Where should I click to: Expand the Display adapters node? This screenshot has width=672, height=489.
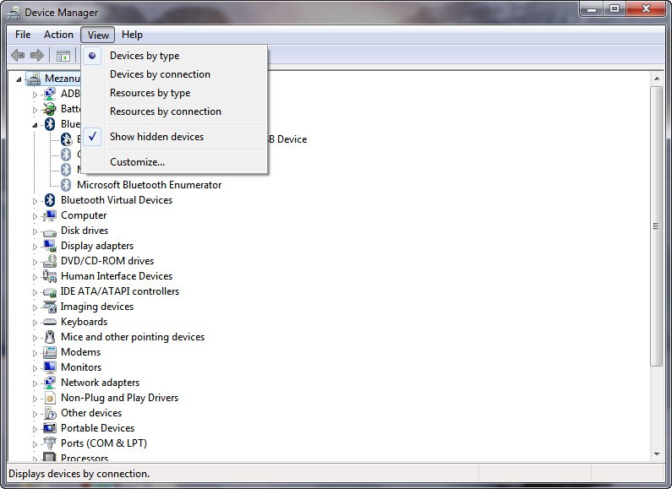(x=35, y=247)
